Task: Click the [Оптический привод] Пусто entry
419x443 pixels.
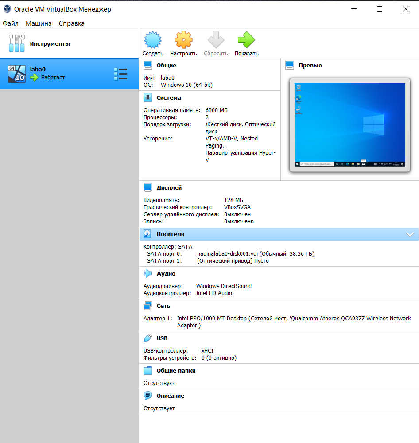Action: [x=233, y=261]
